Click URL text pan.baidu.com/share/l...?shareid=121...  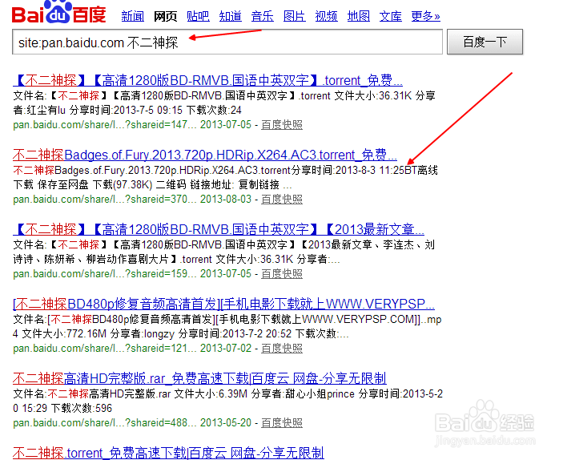pyautogui.click(x=105, y=349)
